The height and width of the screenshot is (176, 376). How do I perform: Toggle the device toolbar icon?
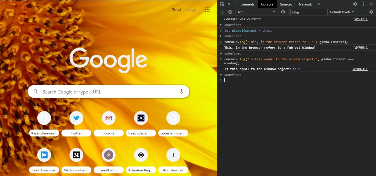pos(230,4)
